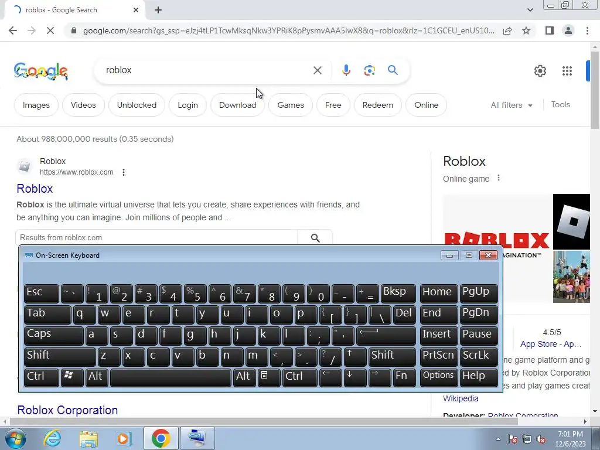The image size is (600, 450).
Task: Toggle left Alt key on keyboard
Action: pyautogui.click(x=97, y=377)
